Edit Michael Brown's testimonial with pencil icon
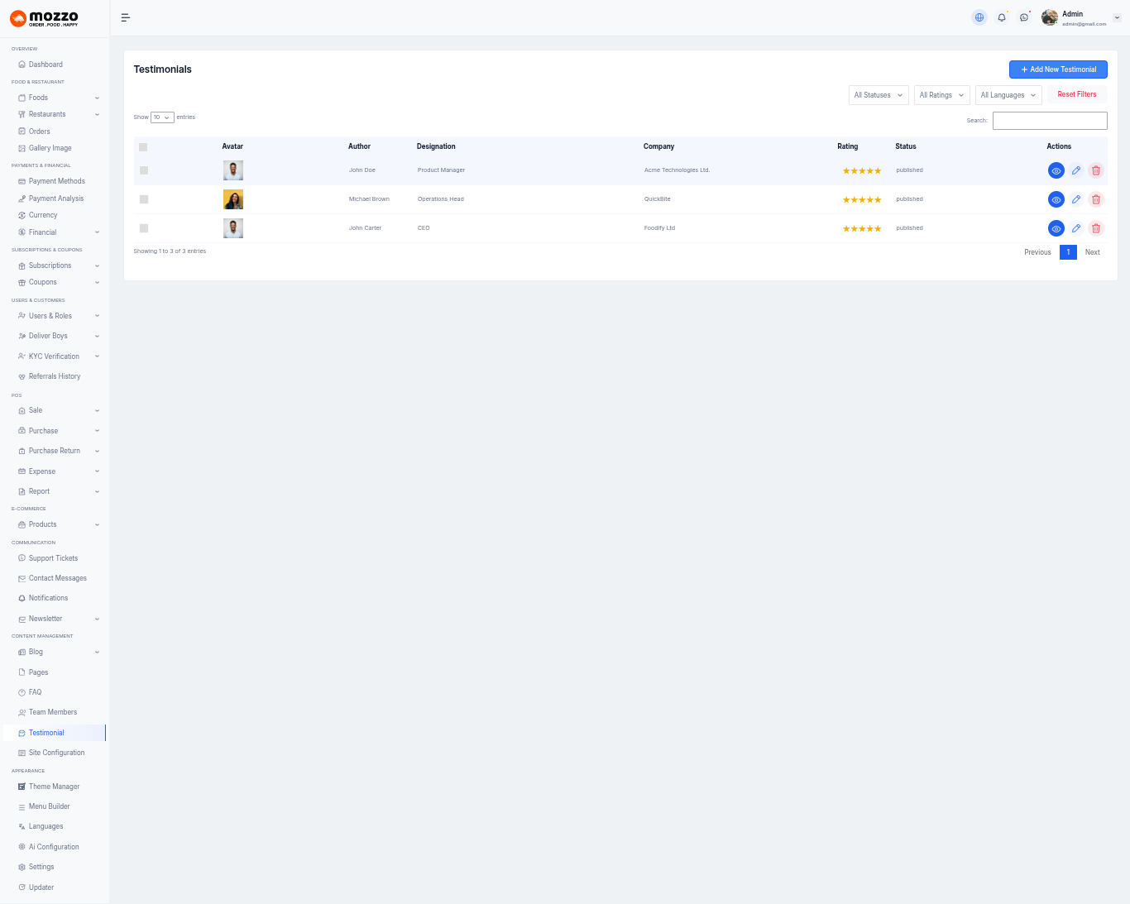 [1076, 199]
